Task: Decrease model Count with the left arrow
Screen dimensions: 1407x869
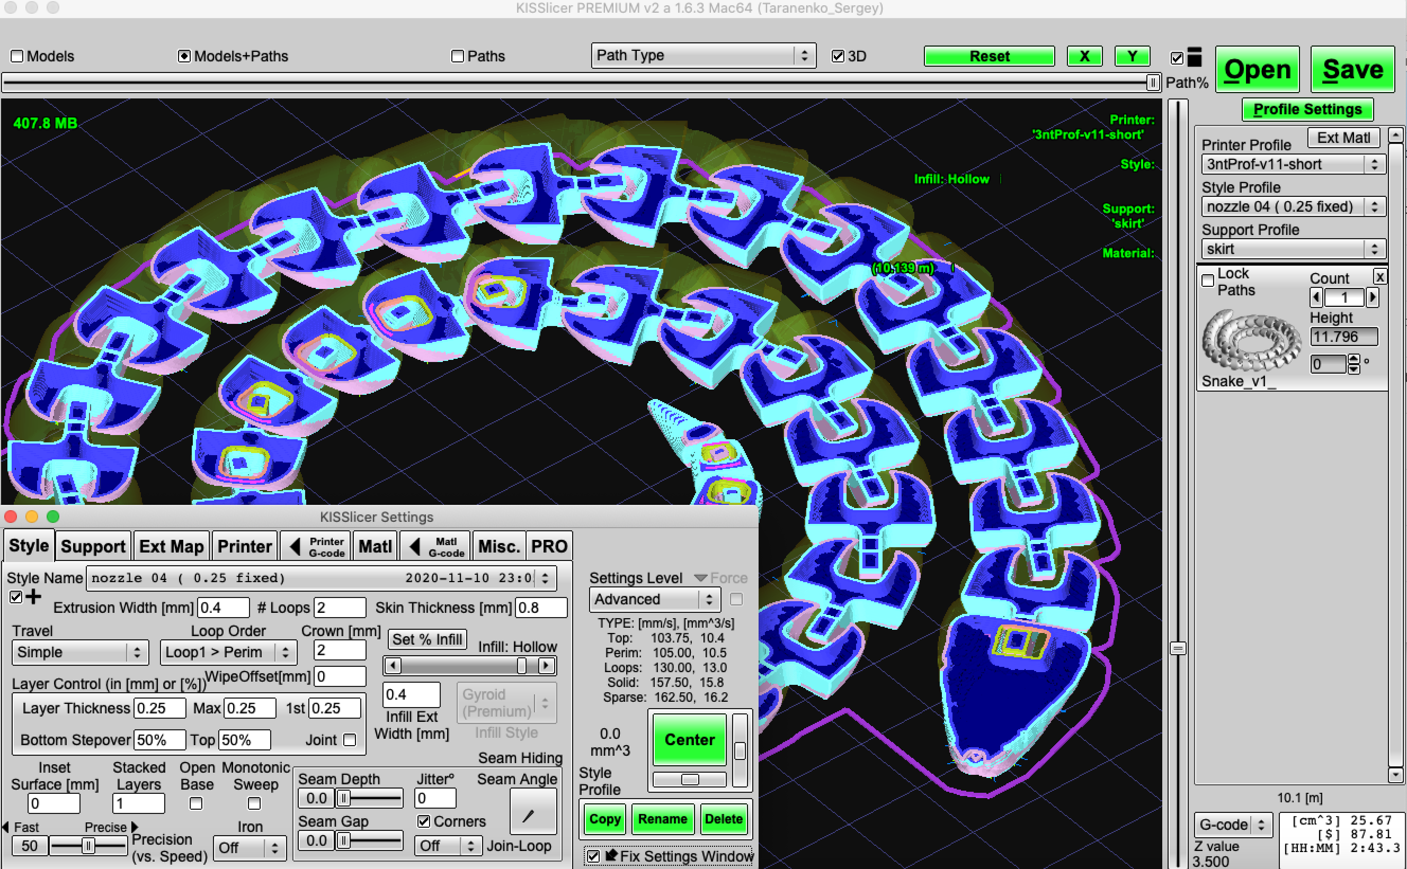Action: pos(1316,297)
